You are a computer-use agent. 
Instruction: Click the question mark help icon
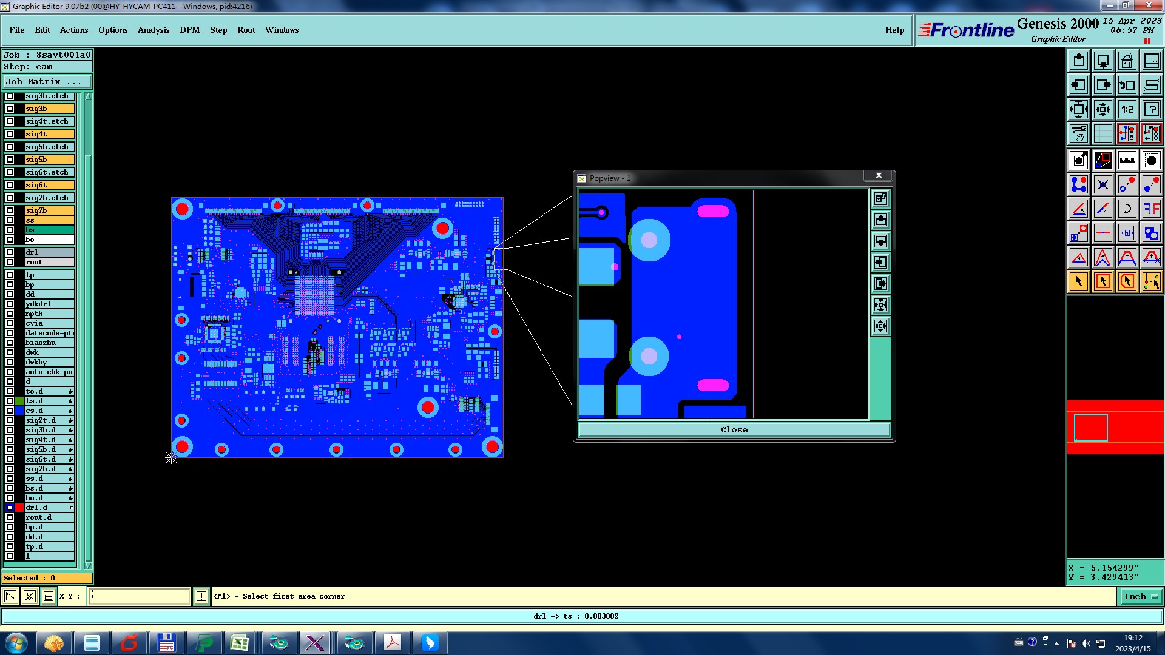(x=1151, y=109)
